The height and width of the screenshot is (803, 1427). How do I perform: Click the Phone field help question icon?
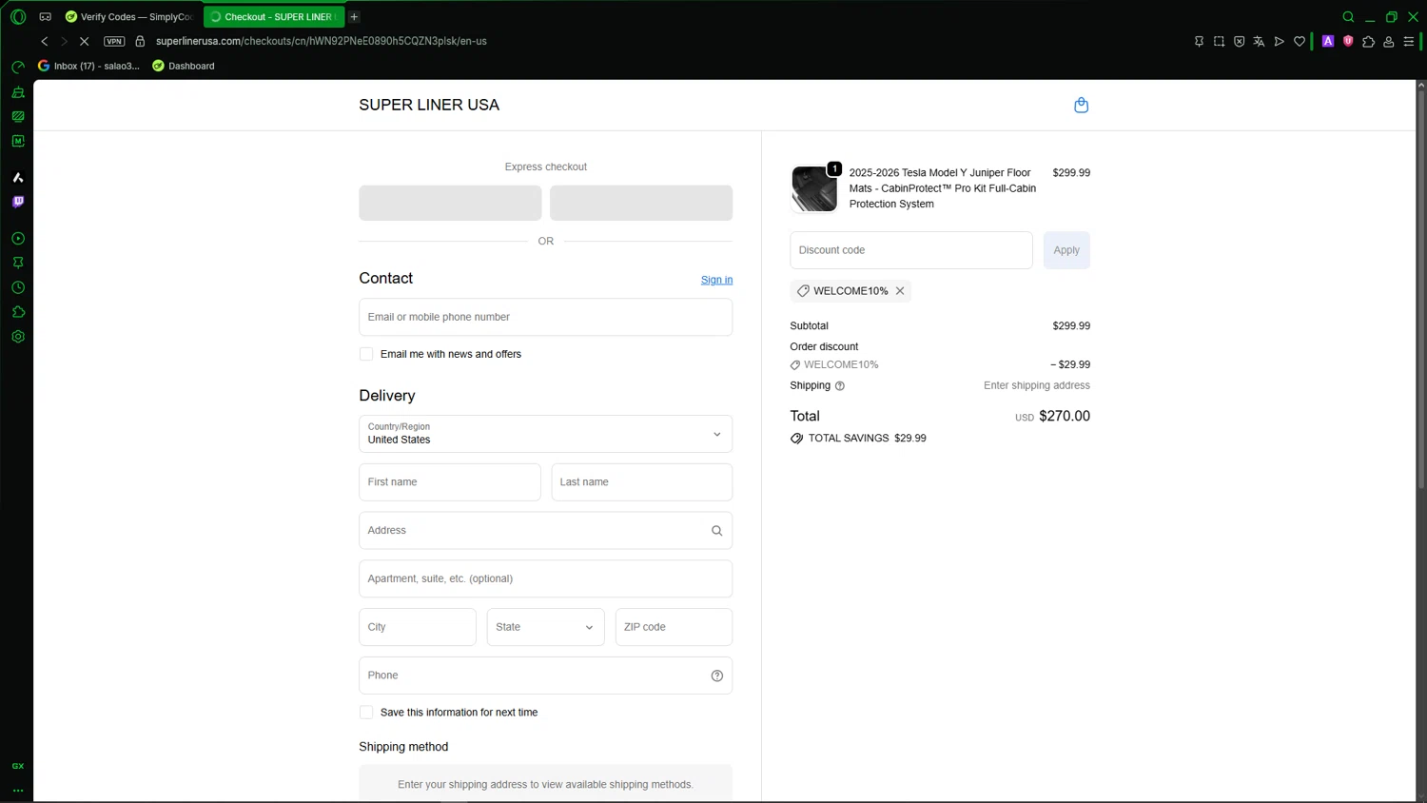click(717, 676)
